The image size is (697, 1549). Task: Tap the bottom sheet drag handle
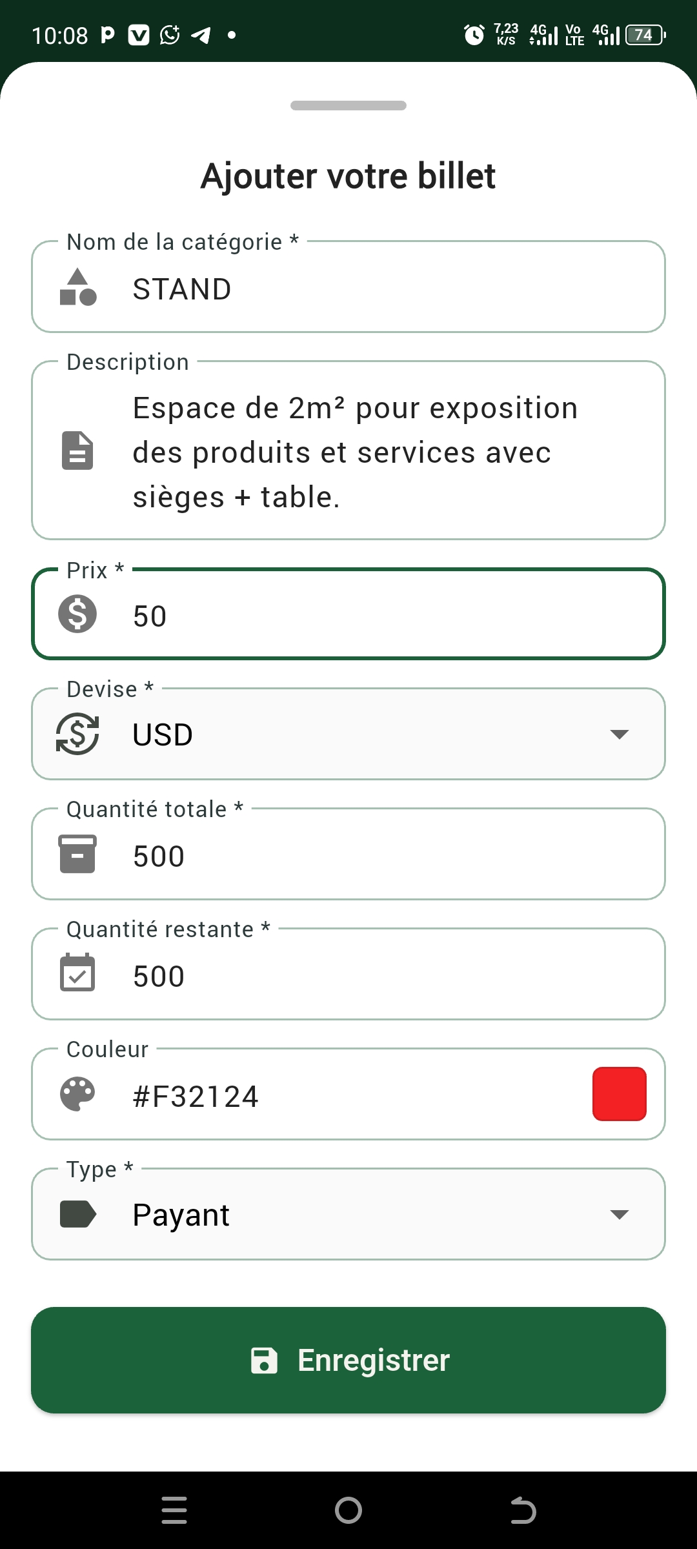coord(348,106)
